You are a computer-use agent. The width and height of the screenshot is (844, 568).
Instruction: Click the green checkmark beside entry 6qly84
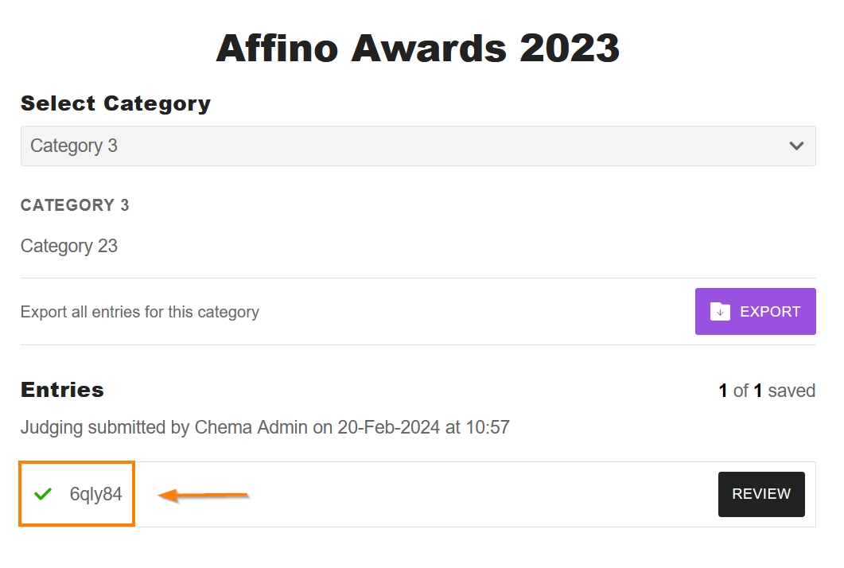[43, 494]
